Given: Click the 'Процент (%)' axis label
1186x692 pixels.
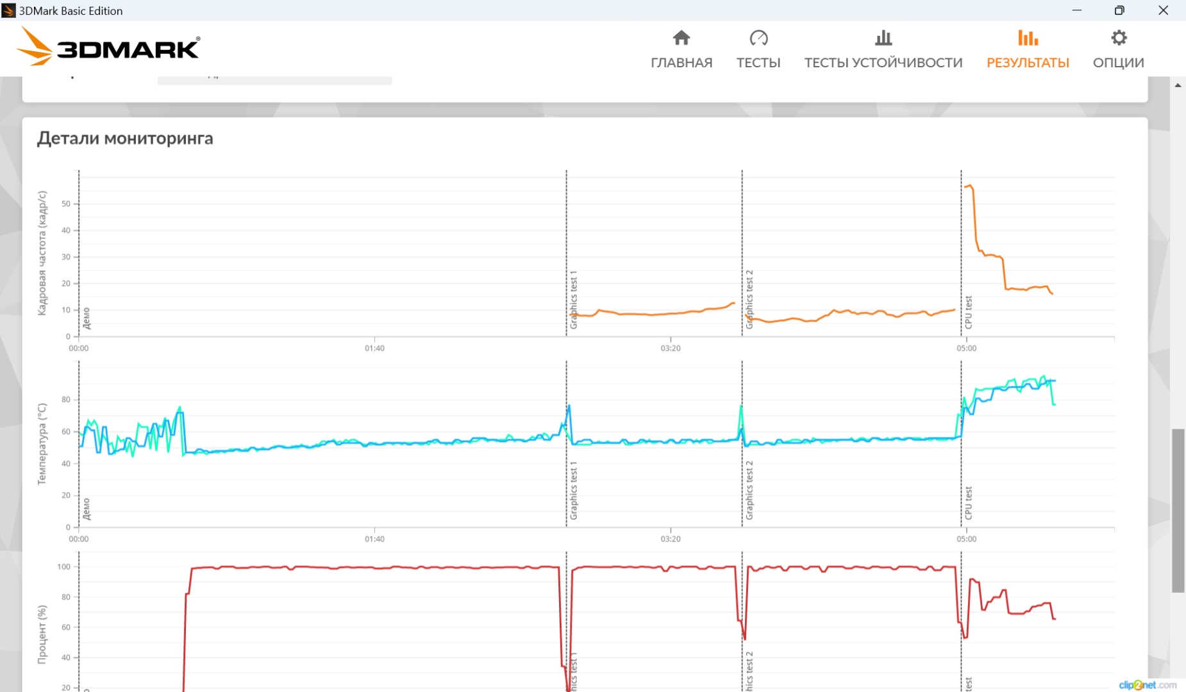Looking at the screenshot, I should tap(42, 634).
